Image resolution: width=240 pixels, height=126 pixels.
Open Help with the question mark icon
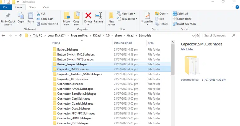237,7
